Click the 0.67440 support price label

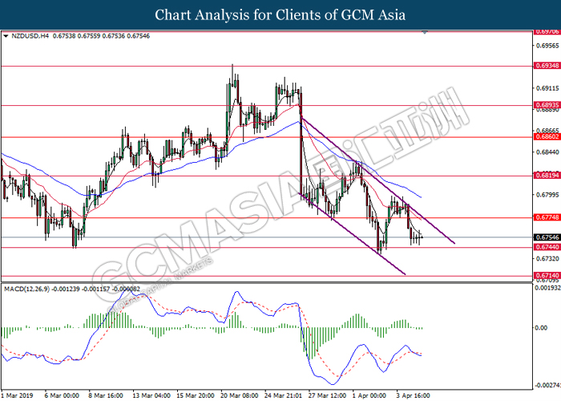click(547, 247)
